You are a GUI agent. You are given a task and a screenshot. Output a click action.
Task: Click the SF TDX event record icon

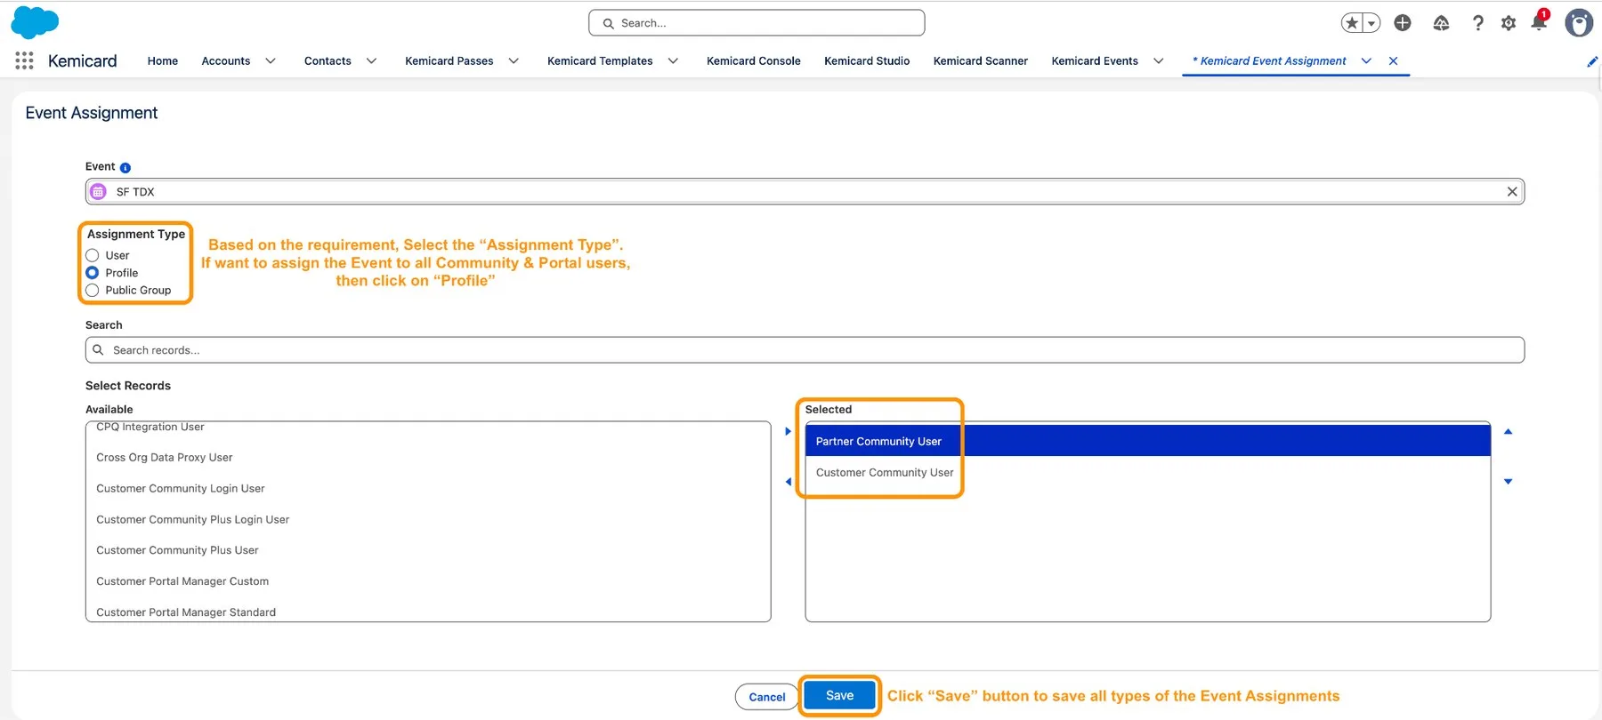[99, 191]
